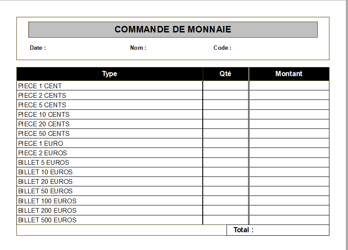Screen dimensions: 348x250
Task: Click the Montant cell for PIECE 5 CENTS
Action: pos(289,105)
